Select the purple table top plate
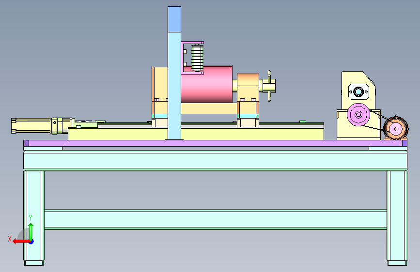The image size is (420, 272). point(216,143)
